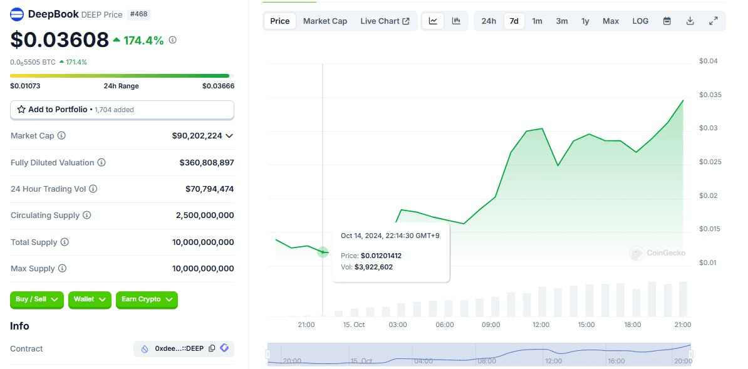Switch to line chart view

click(433, 21)
